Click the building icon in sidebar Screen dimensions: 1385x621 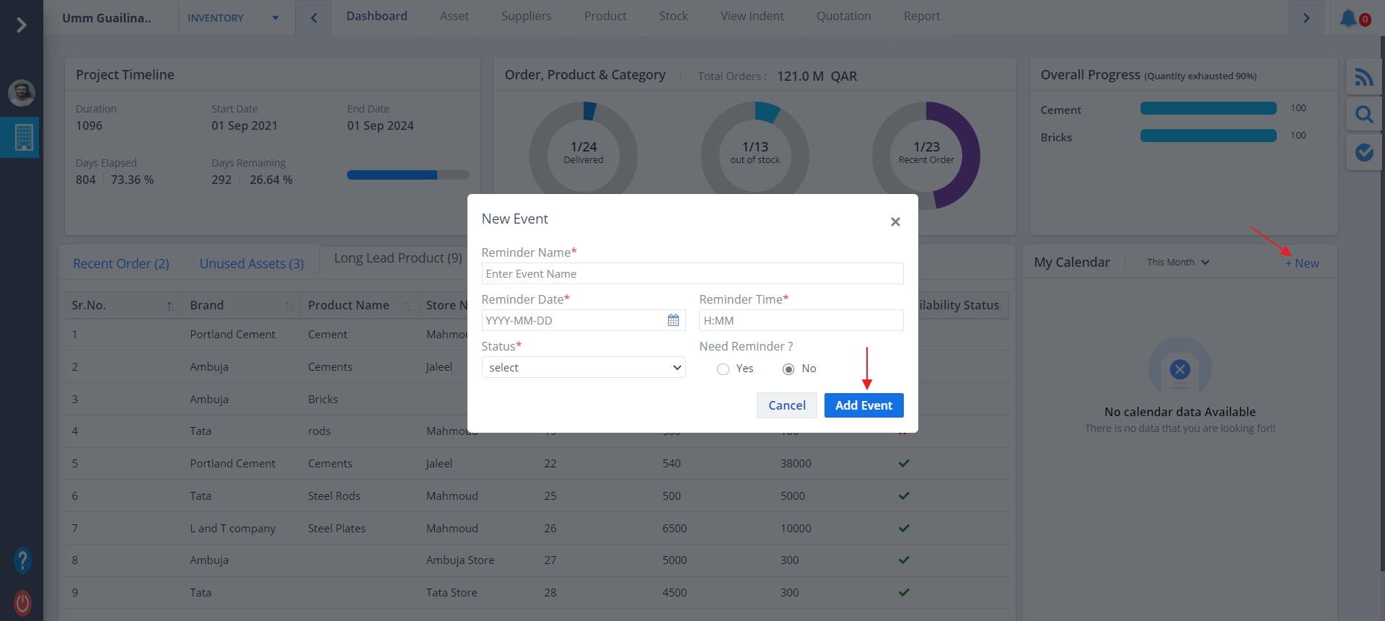[23, 137]
